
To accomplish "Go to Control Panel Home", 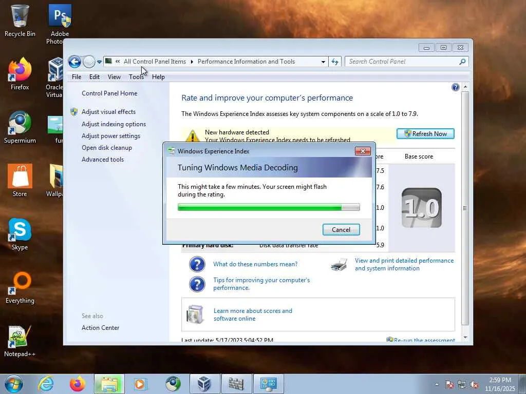I will point(109,93).
